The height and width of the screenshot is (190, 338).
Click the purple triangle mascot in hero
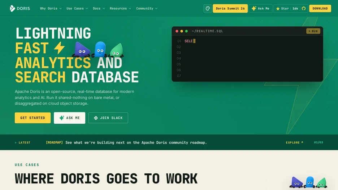point(82,50)
